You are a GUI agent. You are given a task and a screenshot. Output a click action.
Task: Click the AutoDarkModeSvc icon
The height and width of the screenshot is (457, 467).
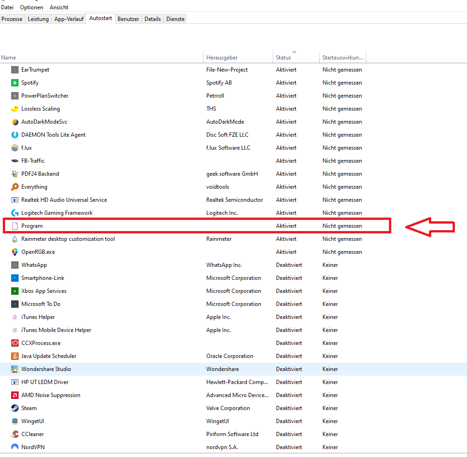click(14, 122)
